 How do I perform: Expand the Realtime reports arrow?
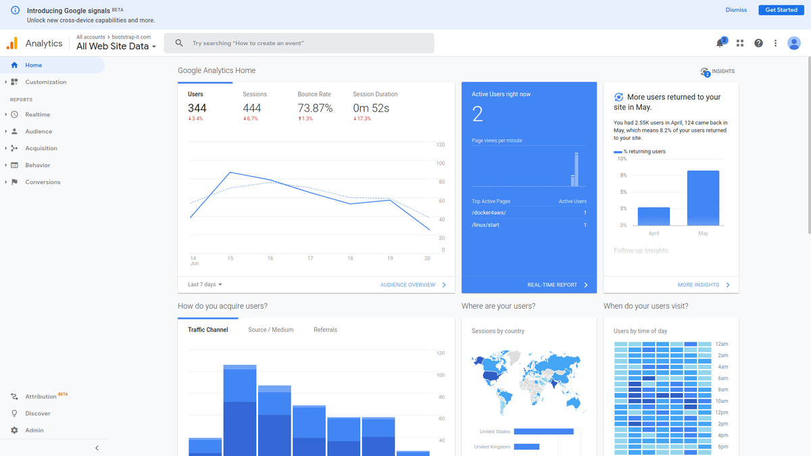5,115
